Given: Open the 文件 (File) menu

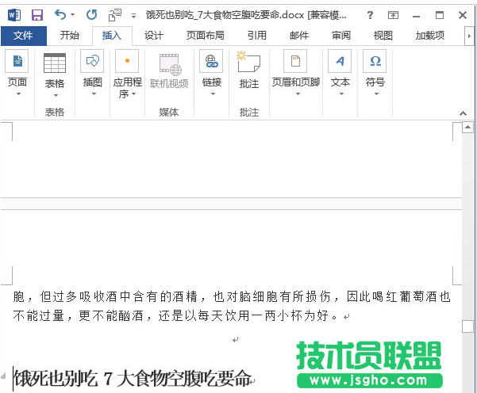Looking at the screenshot, I should (x=23, y=36).
